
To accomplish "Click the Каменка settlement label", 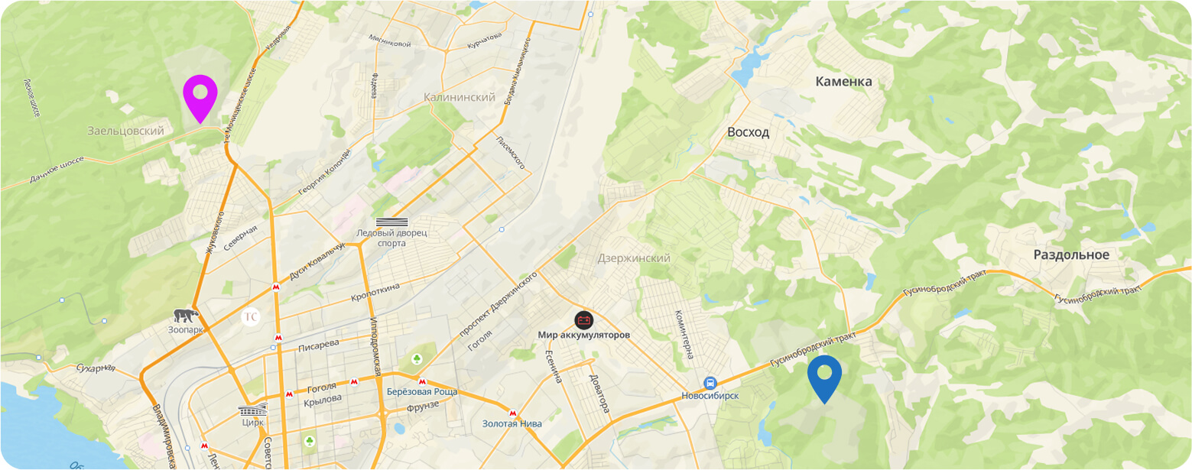I will pos(843,82).
